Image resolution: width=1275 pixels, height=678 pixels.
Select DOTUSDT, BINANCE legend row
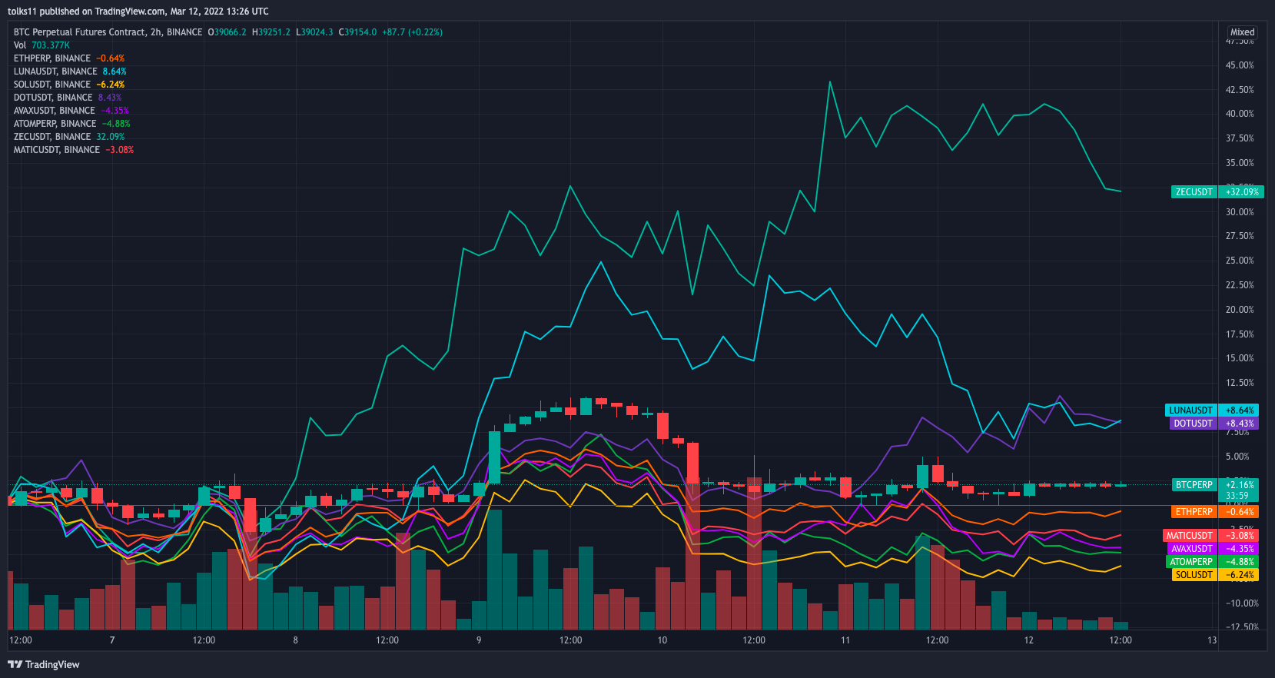coord(68,98)
